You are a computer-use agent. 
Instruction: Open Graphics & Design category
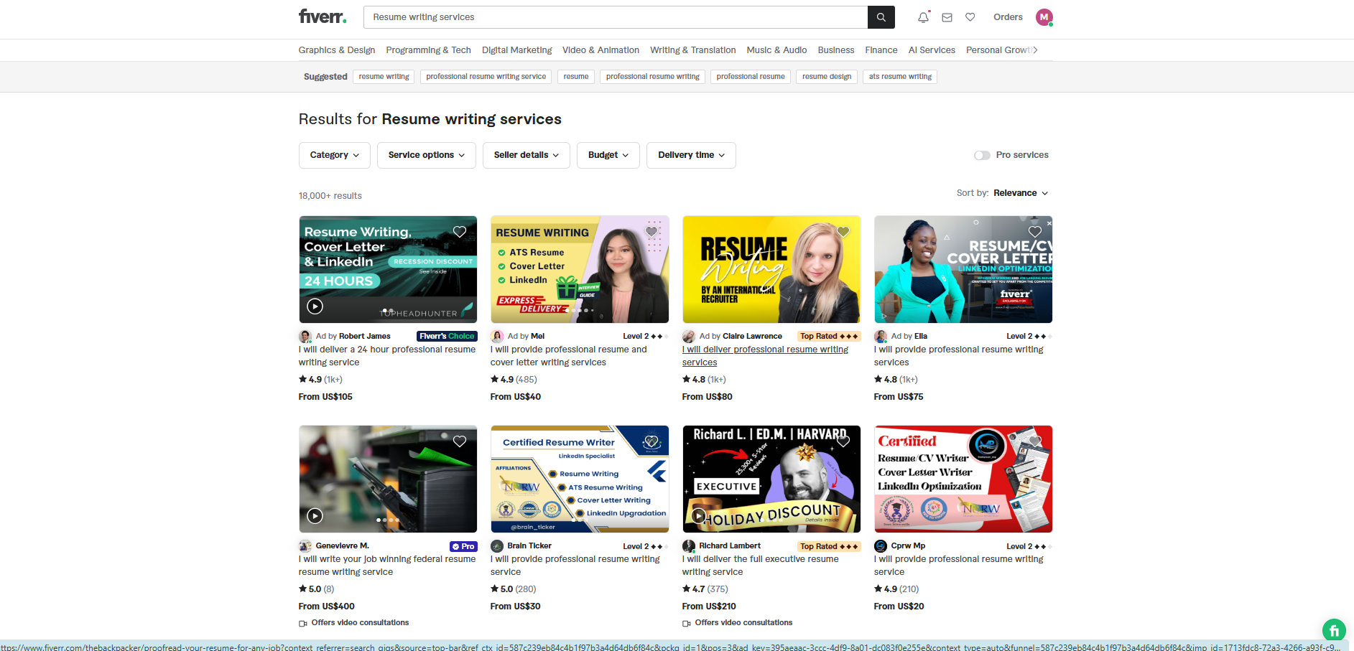click(337, 50)
